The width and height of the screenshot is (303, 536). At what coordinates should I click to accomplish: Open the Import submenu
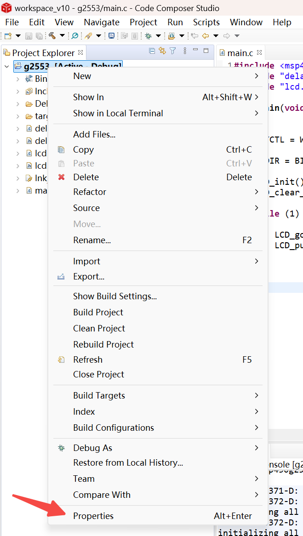[x=158, y=261]
